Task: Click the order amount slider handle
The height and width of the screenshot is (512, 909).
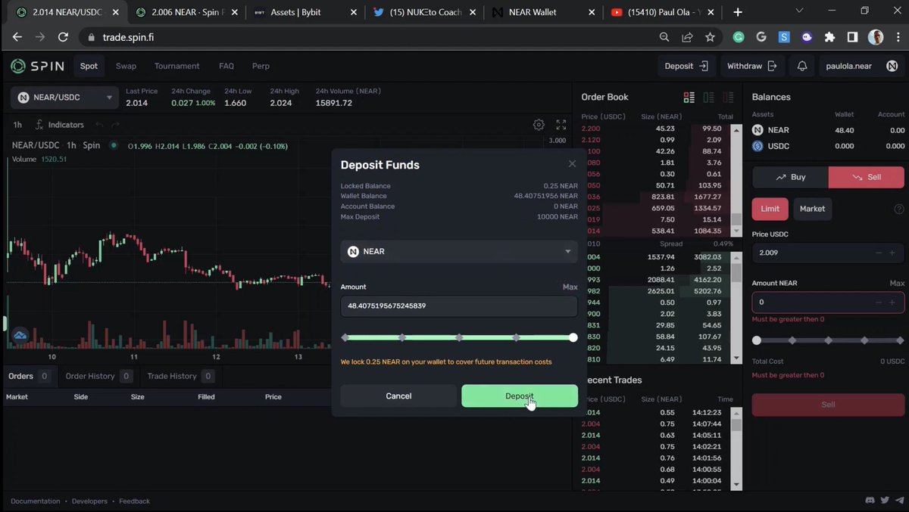Action: click(757, 340)
